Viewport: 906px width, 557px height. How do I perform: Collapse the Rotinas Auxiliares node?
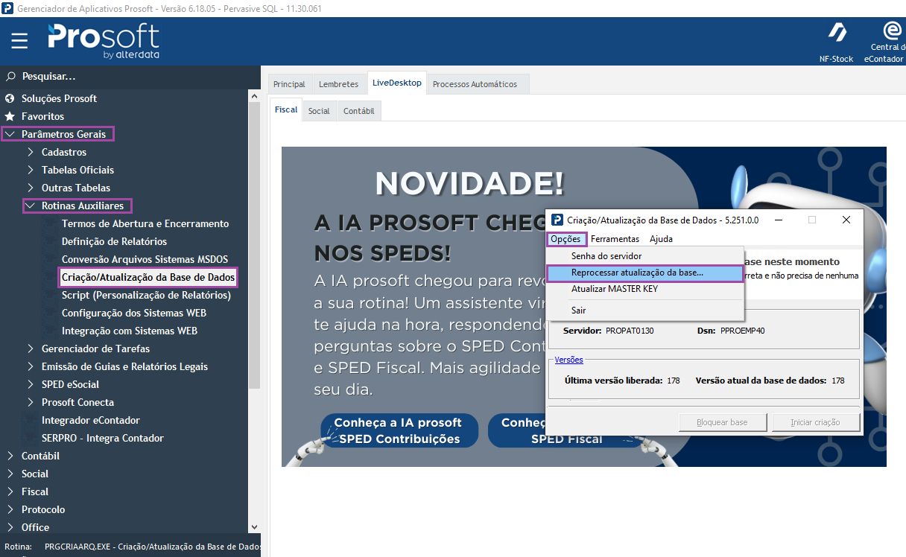pyautogui.click(x=31, y=206)
